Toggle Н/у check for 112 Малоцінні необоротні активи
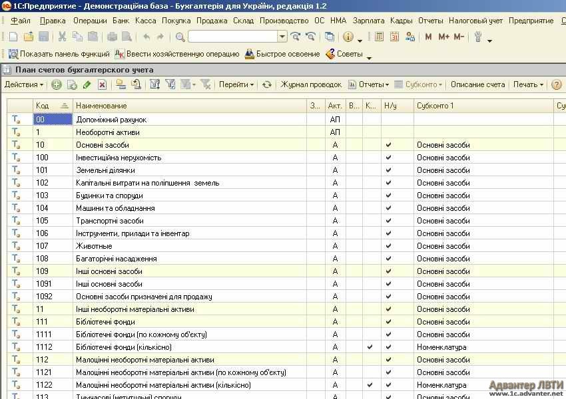The image size is (566, 399). pyautogui.click(x=388, y=360)
